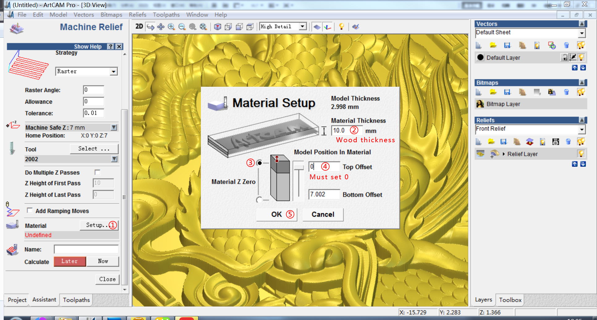Image resolution: width=597 pixels, height=320 pixels.
Task: Switch to the Project tab
Action: [x=17, y=300]
